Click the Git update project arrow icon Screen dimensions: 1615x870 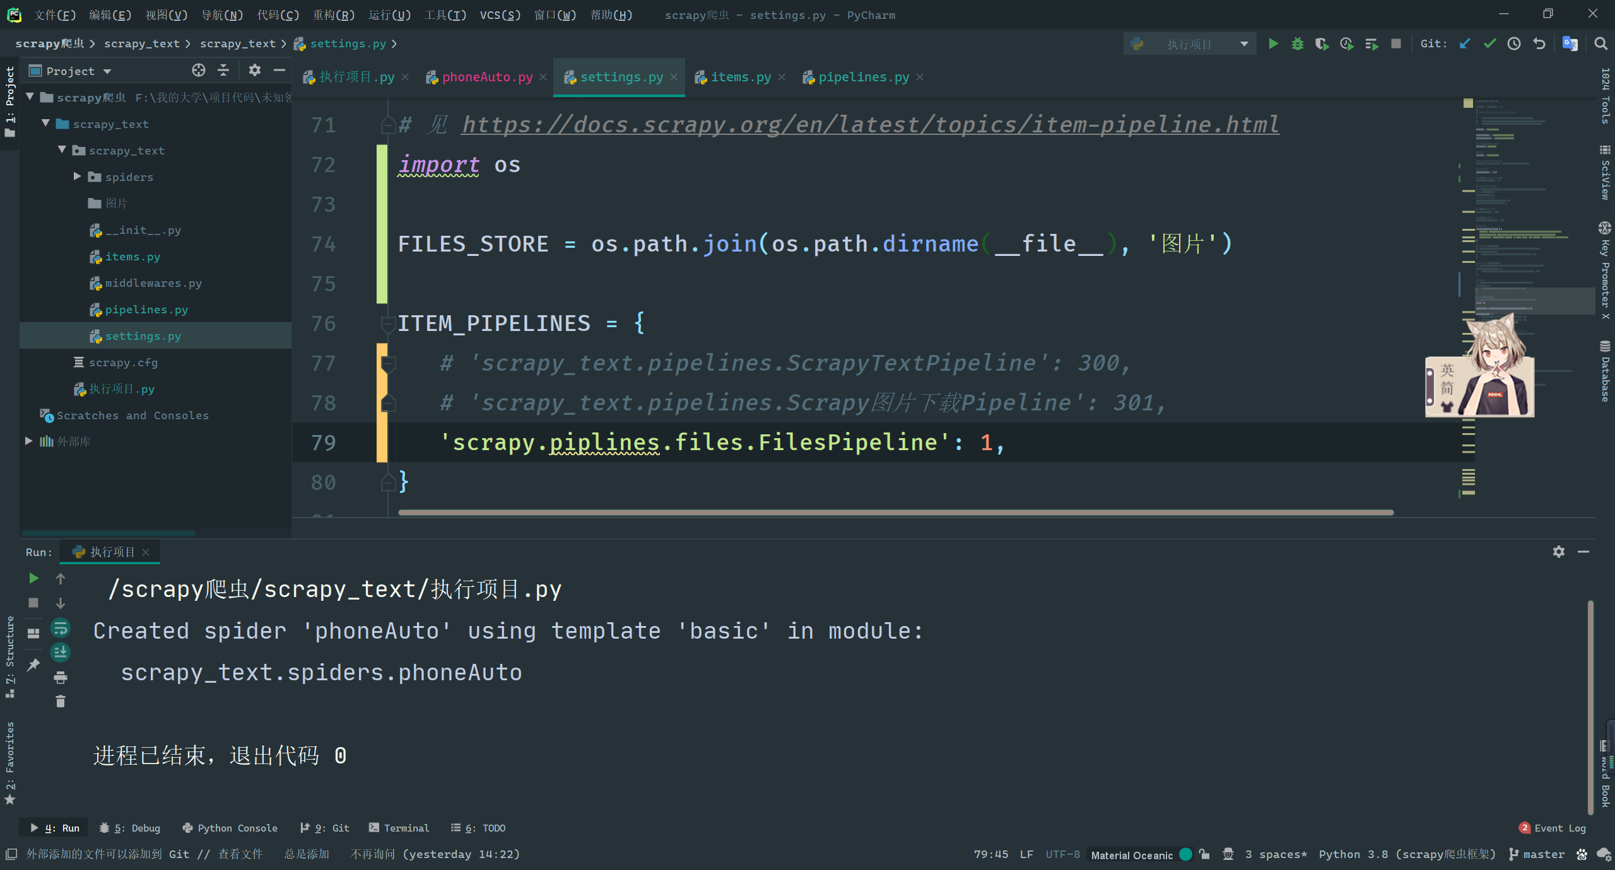(x=1465, y=43)
